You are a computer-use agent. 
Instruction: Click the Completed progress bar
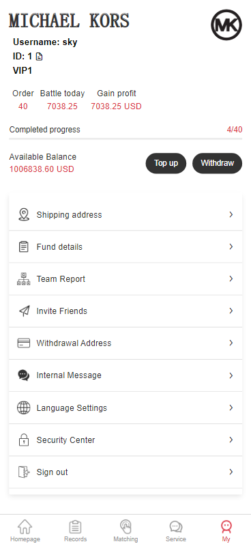[x=125, y=139]
